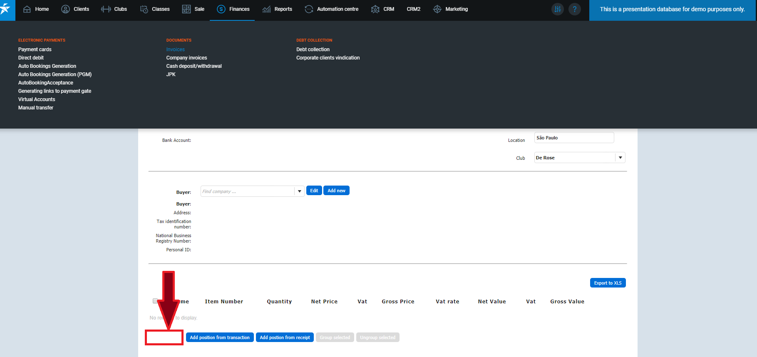Click Add position from transaction button
The height and width of the screenshot is (357, 757).
tap(220, 337)
